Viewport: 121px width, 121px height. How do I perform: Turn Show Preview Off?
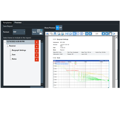coord(60,28)
